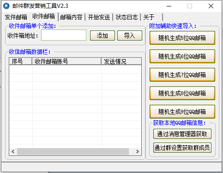223x173 pixels.
Task: Click the horizontal scrollbar thumb
Action: pyautogui.click(x=73, y=152)
